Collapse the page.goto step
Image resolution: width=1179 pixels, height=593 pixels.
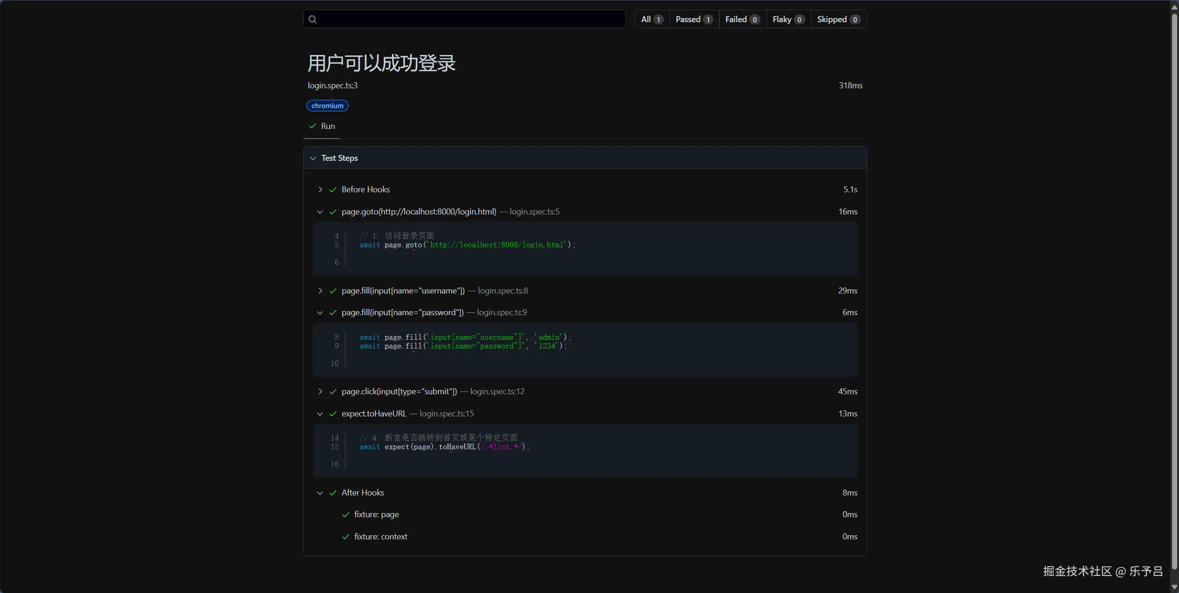(320, 212)
